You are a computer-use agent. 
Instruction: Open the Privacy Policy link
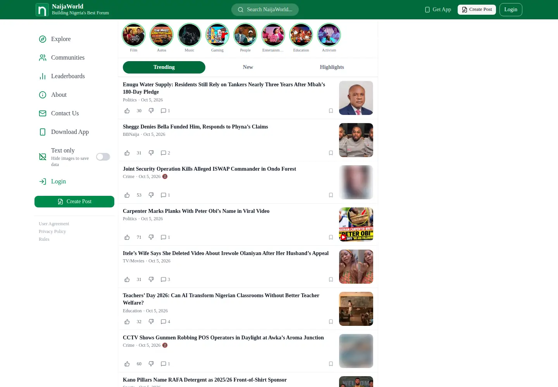point(52,231)
